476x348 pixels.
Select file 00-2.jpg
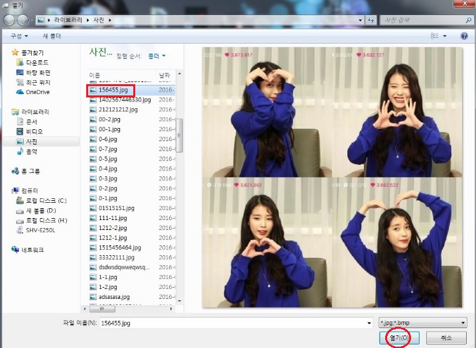click(x=109, y=119)
